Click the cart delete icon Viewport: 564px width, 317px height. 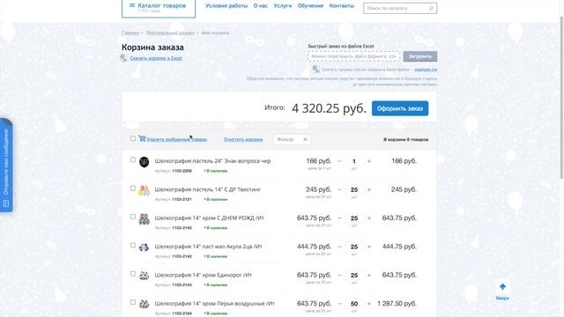pos(142,138)
